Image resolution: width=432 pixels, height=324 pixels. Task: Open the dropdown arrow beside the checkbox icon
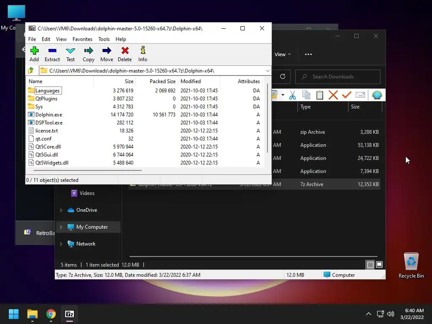[283, 95]
